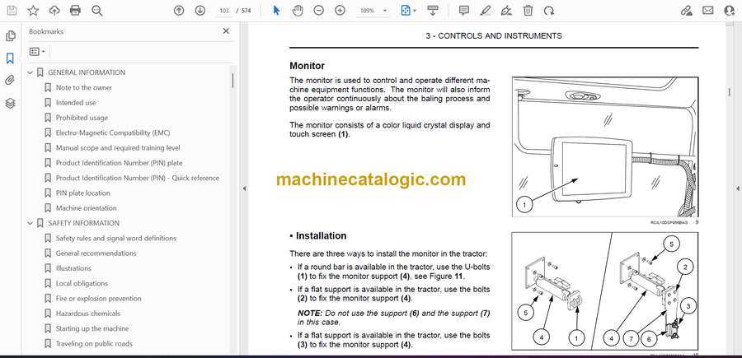
Task: Toggle the Bookmarks panel sidebar icon
Action: tap(11, 58)
